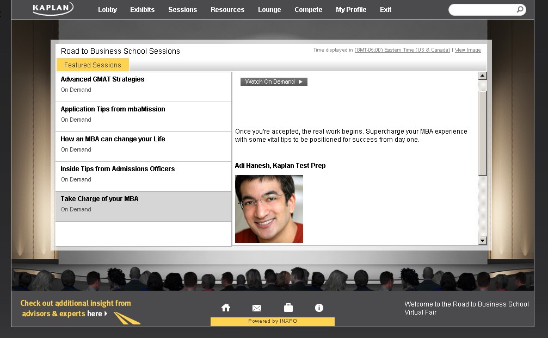Image resolution: width=548 pixels, height=338 pixels.
Task: Select the Featured Sessions tab
Action: coord(93,65)
